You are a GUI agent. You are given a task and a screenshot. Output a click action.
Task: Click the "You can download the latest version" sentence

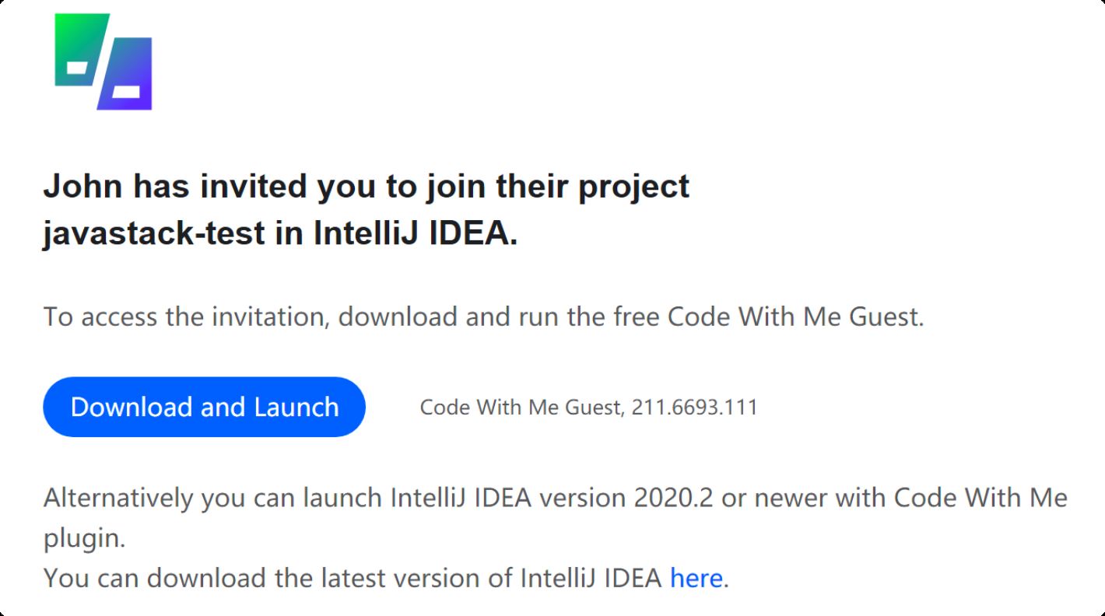(x=386, y=578)
